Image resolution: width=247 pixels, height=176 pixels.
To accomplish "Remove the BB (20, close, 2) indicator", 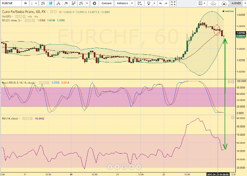I will [34, 20].
